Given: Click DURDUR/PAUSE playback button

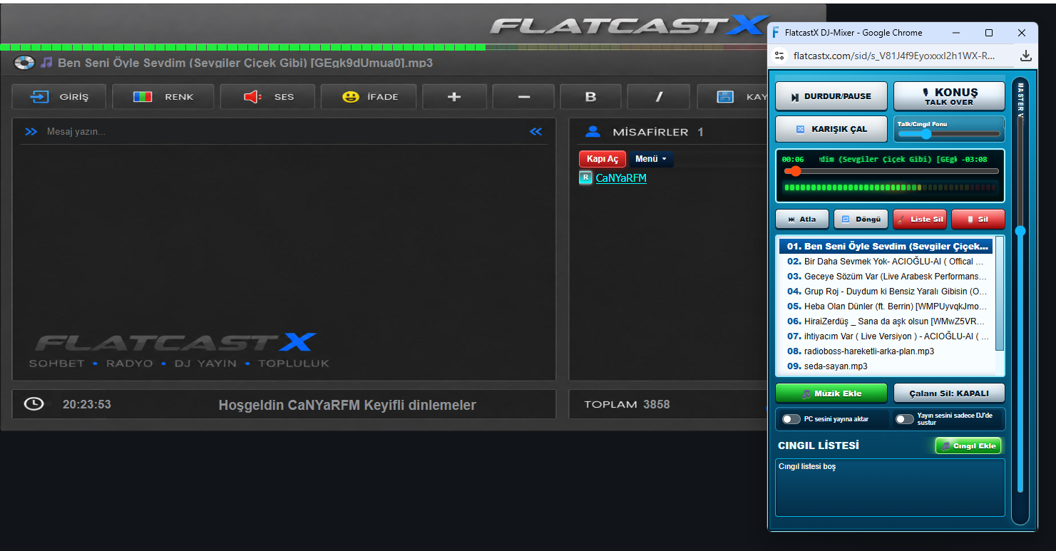Looking at the screenshot, I should coord(831,96).
